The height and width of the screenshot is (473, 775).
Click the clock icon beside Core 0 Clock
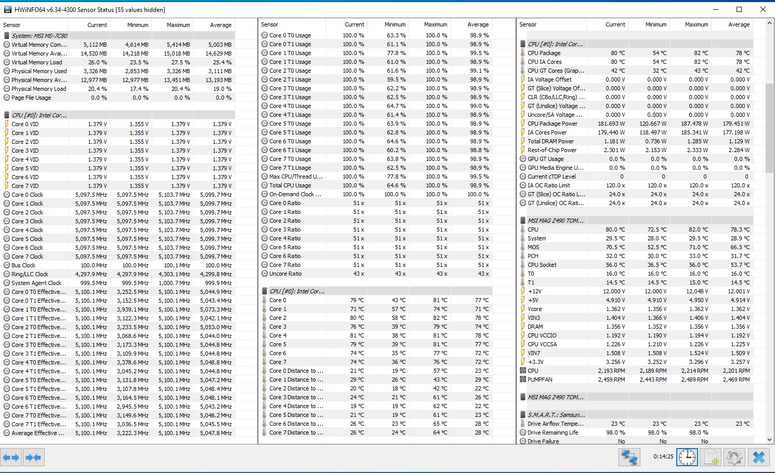click(x=7, y=195)
